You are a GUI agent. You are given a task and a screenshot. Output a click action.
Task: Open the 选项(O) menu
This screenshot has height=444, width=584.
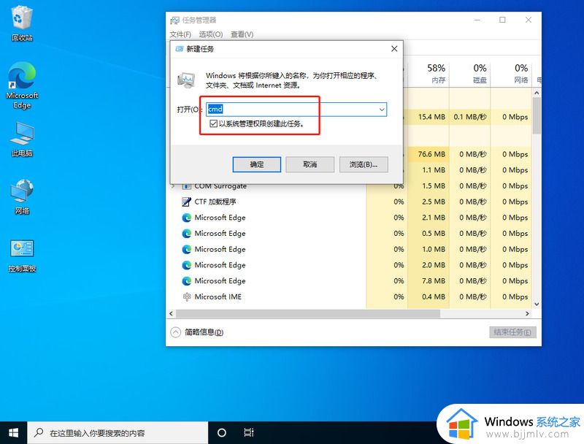(x=211, y=34)
